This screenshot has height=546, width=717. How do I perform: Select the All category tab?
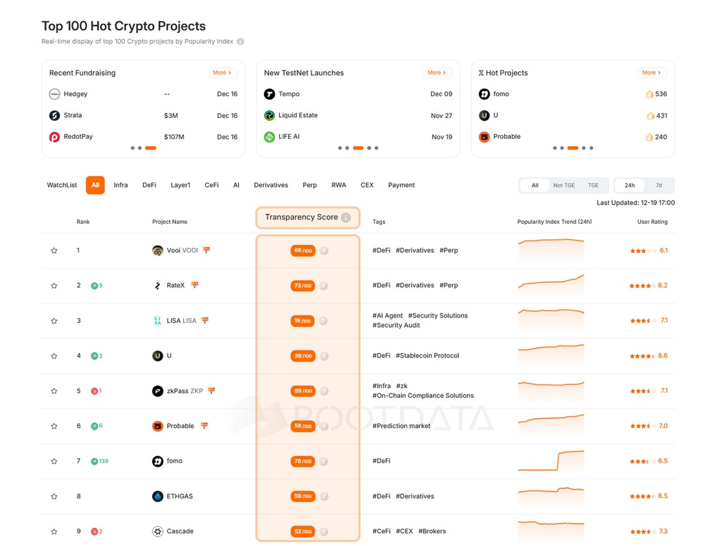[96, 185]
